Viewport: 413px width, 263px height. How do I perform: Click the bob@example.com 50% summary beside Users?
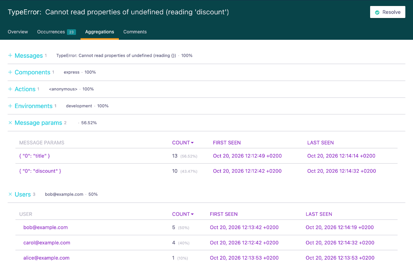pos(71,194)
